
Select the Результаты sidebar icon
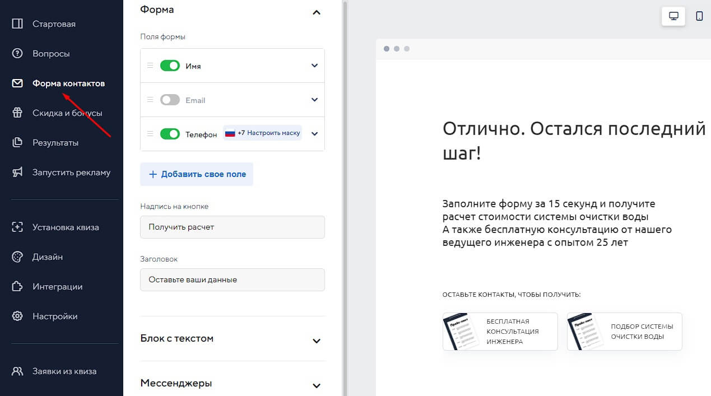[x=17, y=142]
